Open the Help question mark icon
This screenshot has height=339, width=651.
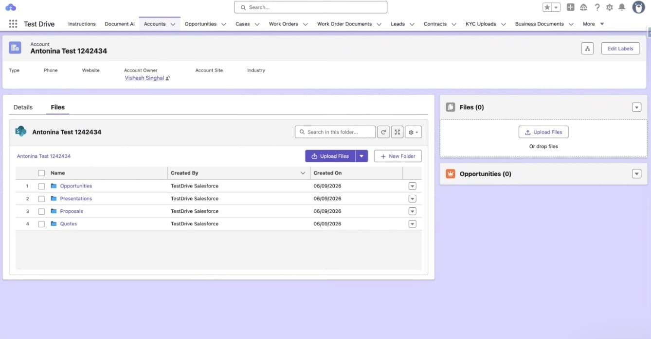click(597, 7)
